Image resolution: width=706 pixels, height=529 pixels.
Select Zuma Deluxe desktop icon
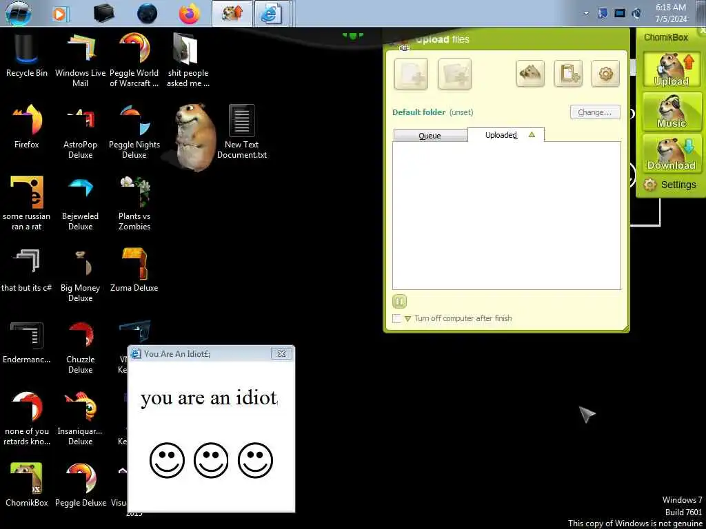134,270
